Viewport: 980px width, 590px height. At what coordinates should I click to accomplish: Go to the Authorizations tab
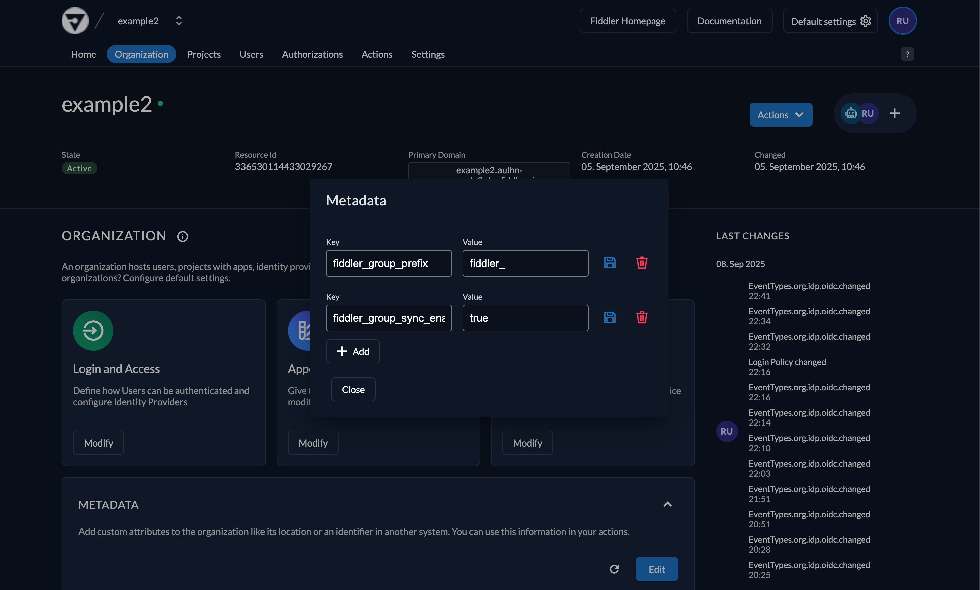312,54
